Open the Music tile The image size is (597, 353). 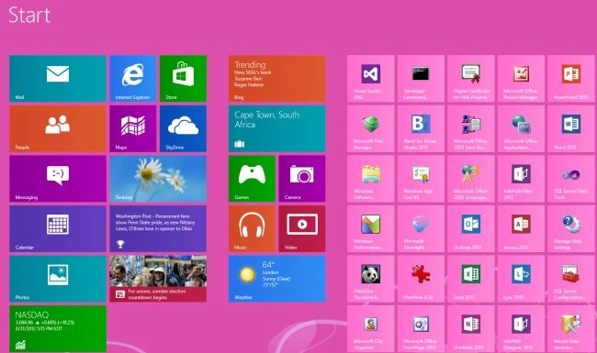tap(252, 228)
